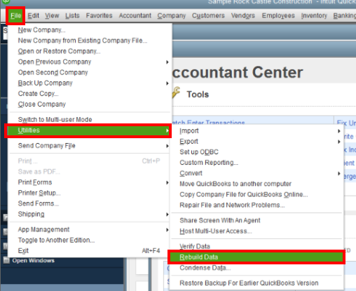
Task: Expand Import submenu in Utilities
Action: click(256, 131)
